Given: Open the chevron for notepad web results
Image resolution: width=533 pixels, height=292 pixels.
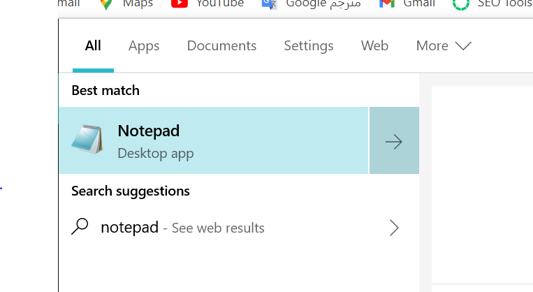Looking at the screenshot, I should coord(394,228).
